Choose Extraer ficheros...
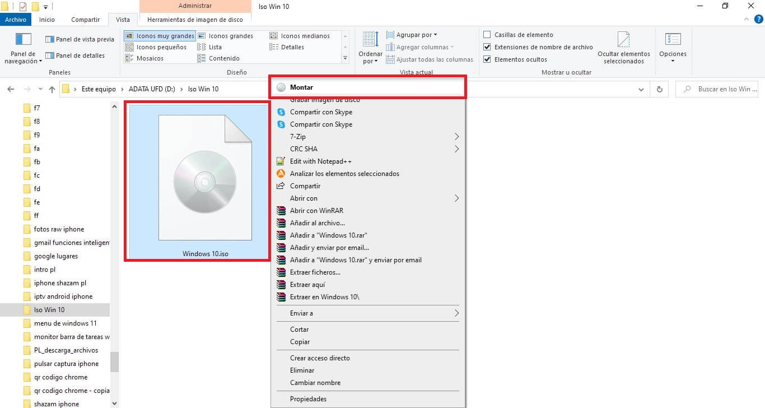The width and height of the screenshot is (765, 408). point(367,272)
